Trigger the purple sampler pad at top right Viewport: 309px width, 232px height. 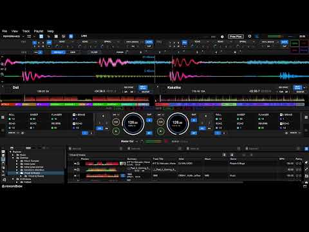coord(304,50)
